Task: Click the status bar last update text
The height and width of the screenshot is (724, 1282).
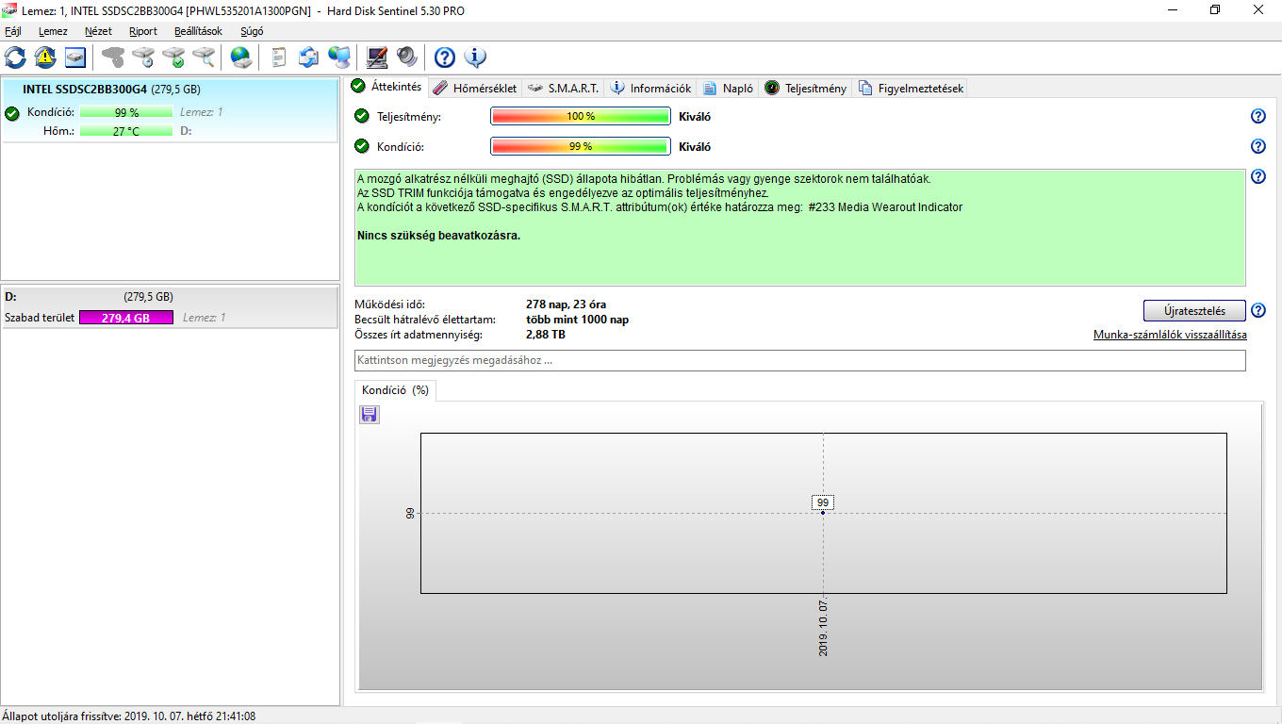Action: point(129,716)
